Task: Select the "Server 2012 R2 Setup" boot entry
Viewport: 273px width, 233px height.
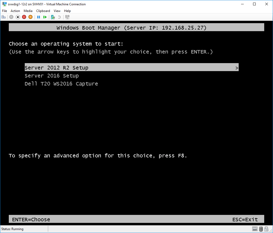Action: 132,67
